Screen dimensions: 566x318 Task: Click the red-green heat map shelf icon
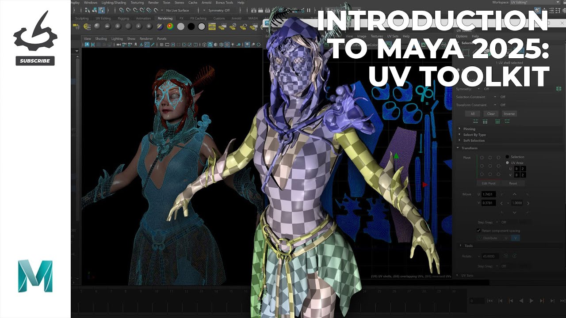tap(170, 26)
